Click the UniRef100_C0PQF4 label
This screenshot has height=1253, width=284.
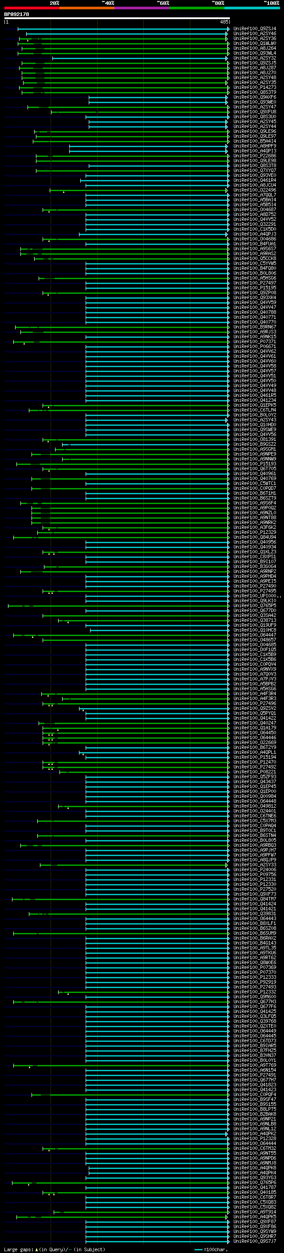tap(255, 1094)
